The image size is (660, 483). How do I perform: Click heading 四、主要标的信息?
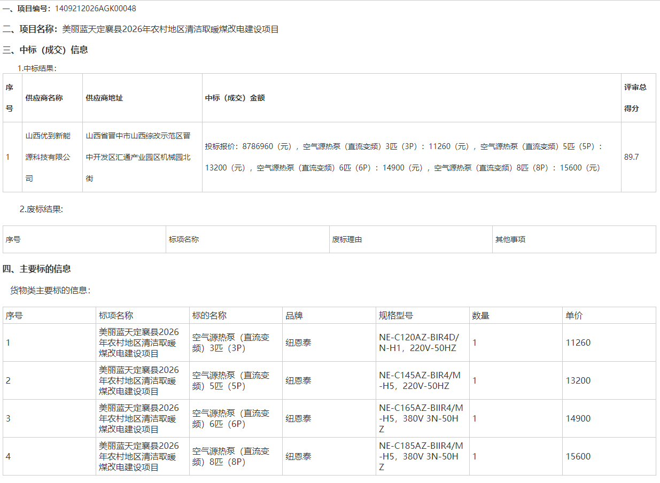pos(37,269)
